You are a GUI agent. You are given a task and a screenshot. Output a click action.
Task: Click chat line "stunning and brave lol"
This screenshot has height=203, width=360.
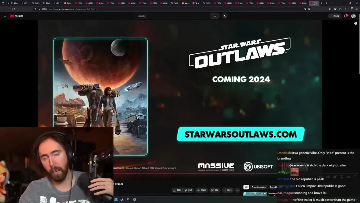[310, 193]
